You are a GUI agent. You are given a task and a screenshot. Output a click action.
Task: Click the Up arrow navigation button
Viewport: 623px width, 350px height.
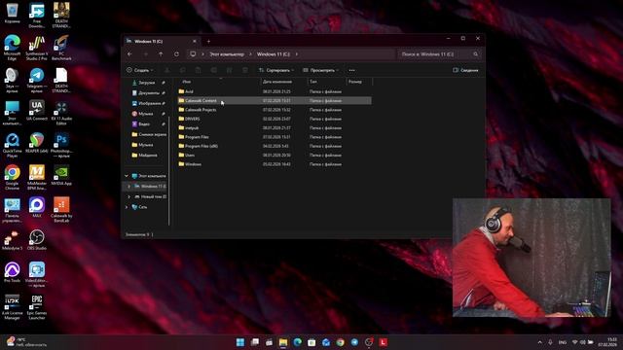pyautogui.click(x=161, y=54)
